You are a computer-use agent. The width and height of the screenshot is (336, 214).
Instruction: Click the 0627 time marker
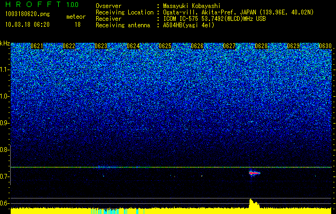[229, 46]
